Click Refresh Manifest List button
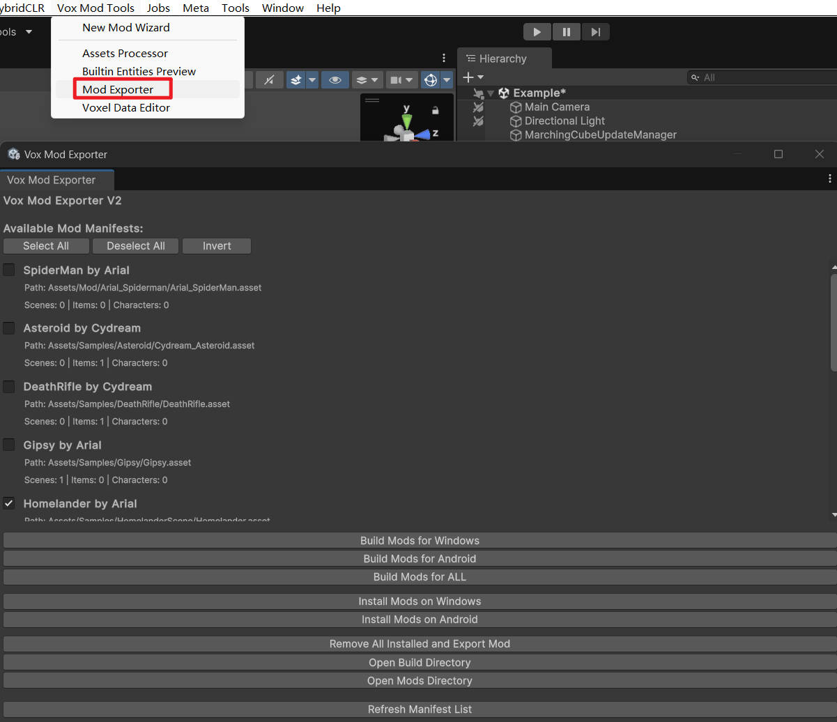837x722 pixels. tap(420, 709)
